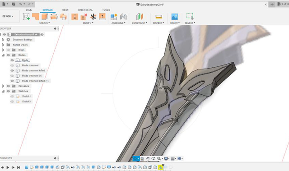289x171 pixels.
Task: Click the Joint icon in Assemble
Action: coord(123,17)
